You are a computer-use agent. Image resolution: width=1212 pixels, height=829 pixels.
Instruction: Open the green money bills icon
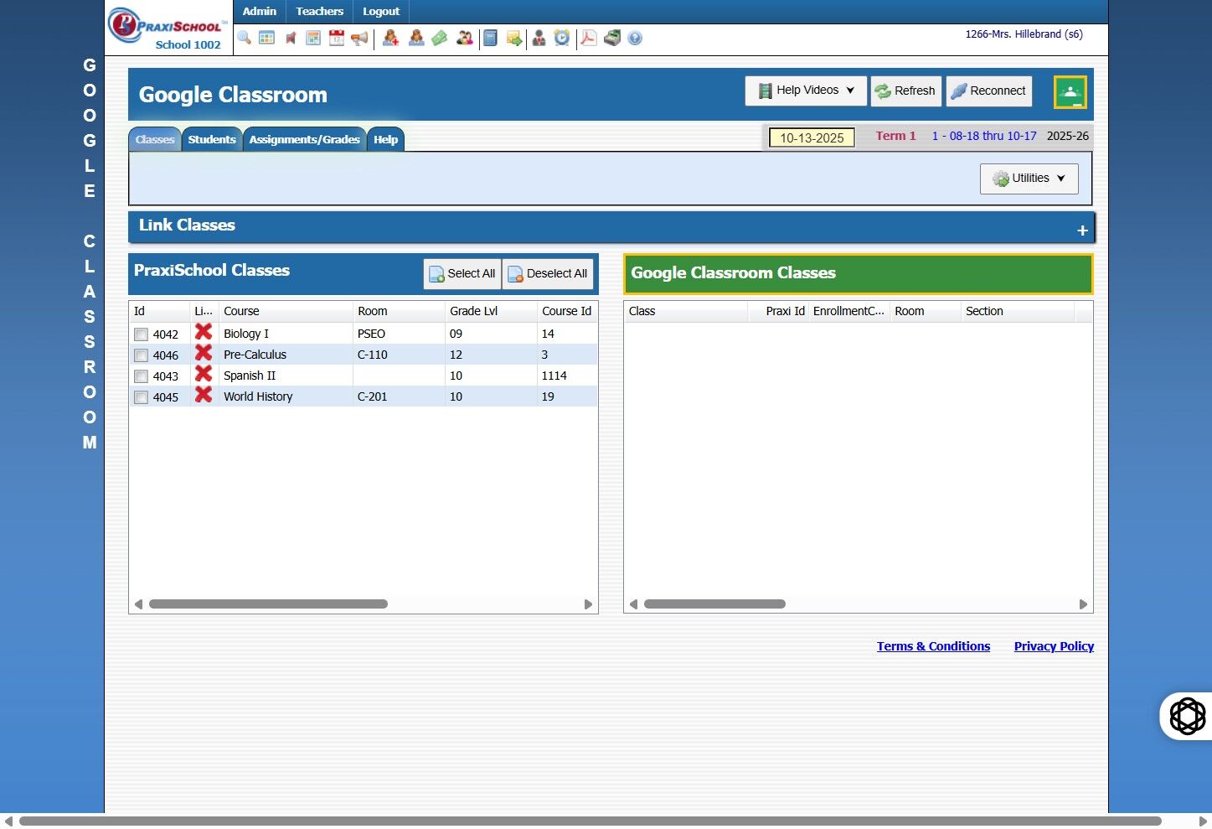[x=440, y=38]
